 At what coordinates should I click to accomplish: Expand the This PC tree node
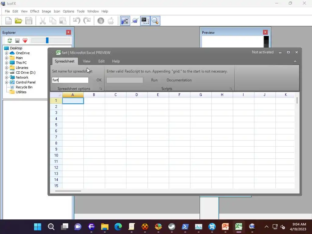pyautogui.click(x=6, y=63)
